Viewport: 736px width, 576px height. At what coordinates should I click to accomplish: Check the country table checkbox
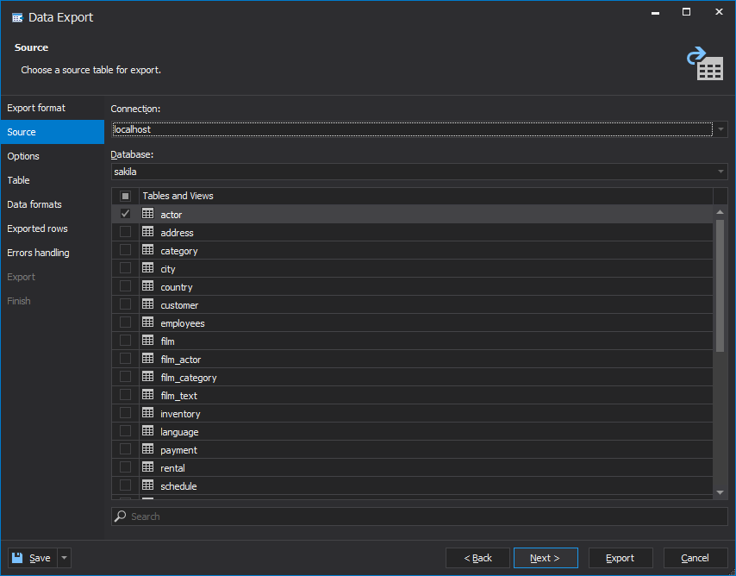coord(125,286)
